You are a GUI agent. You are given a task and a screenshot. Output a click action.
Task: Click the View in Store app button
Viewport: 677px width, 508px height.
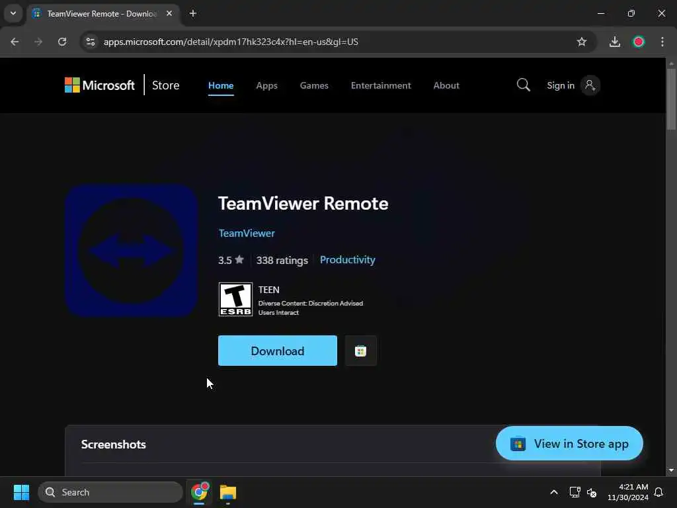click(569, 444)
